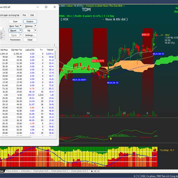178x178 pixels.
Task: Click the S symbol-link icon near chart tabs
Action: [95, 171]
